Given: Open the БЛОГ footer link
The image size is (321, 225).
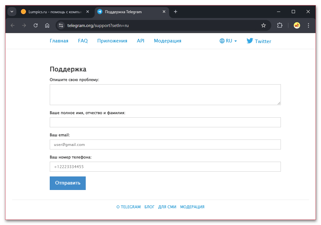Looking at the screenshot, I should tap(150, 207).
